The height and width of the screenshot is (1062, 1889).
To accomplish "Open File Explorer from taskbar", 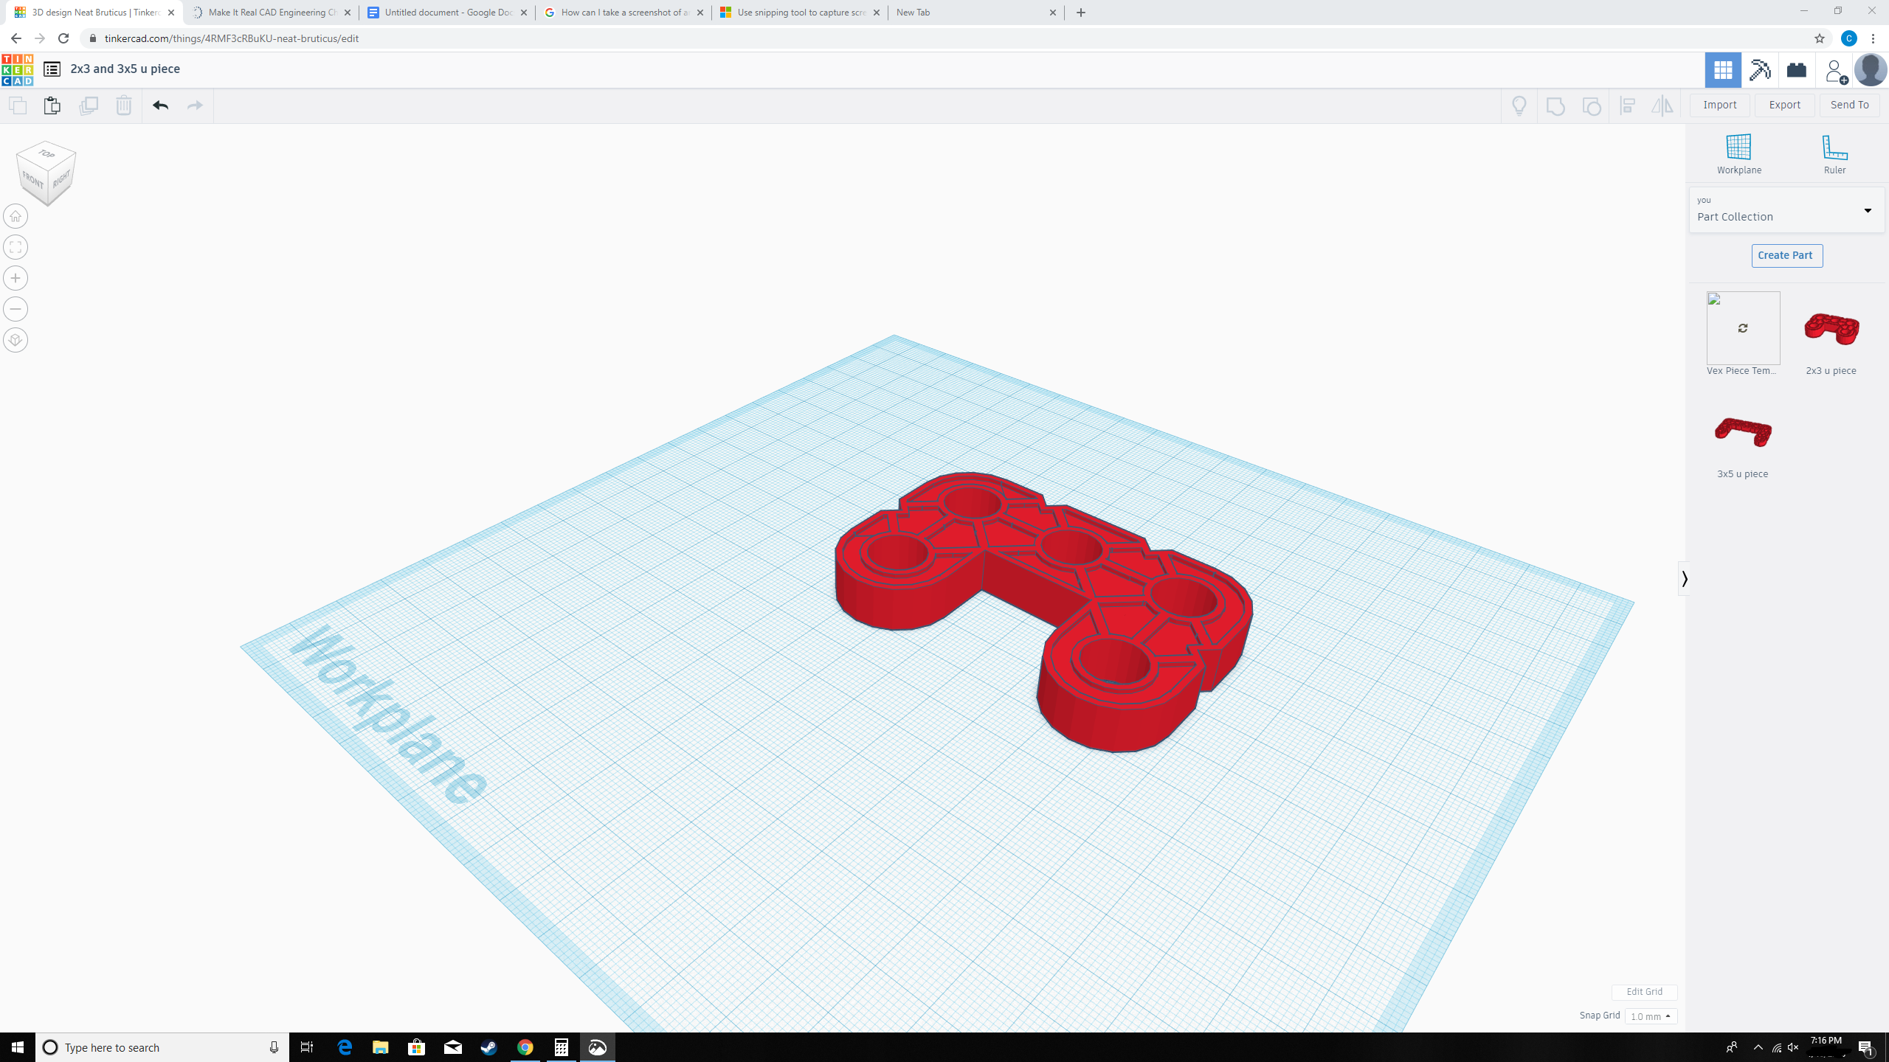I will (380, 1047).
